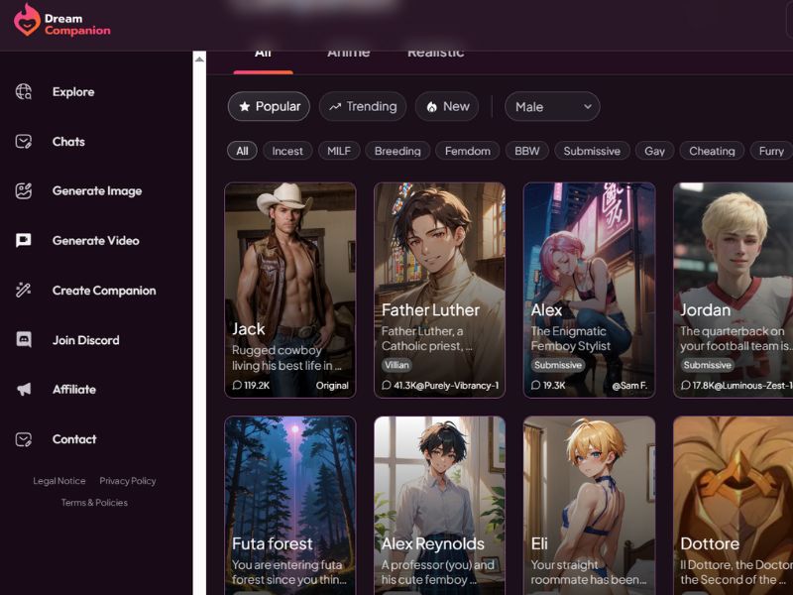Screen dimensions: 793x595
Task: Open the Affiliate page
Action: point(73,389)
